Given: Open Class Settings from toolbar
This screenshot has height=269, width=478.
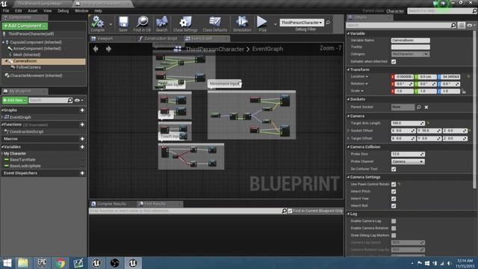Looking at the screenshot, I should (x=185, y=23).
